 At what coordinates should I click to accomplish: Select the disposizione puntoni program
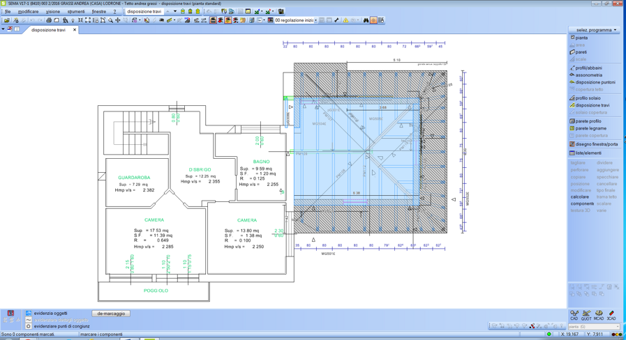coord(595,82)
